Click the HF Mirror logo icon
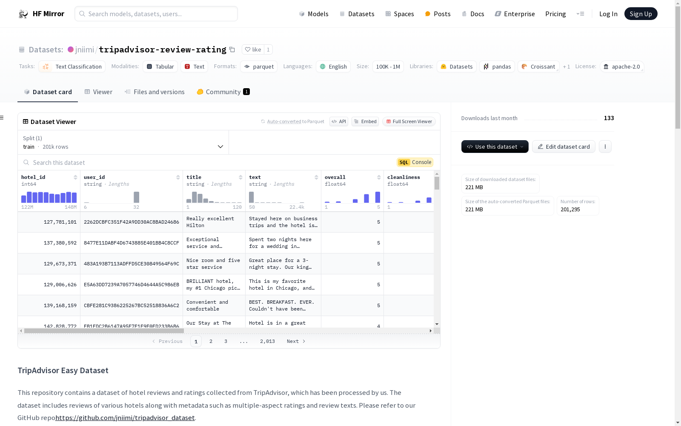 tap(23, 14)
